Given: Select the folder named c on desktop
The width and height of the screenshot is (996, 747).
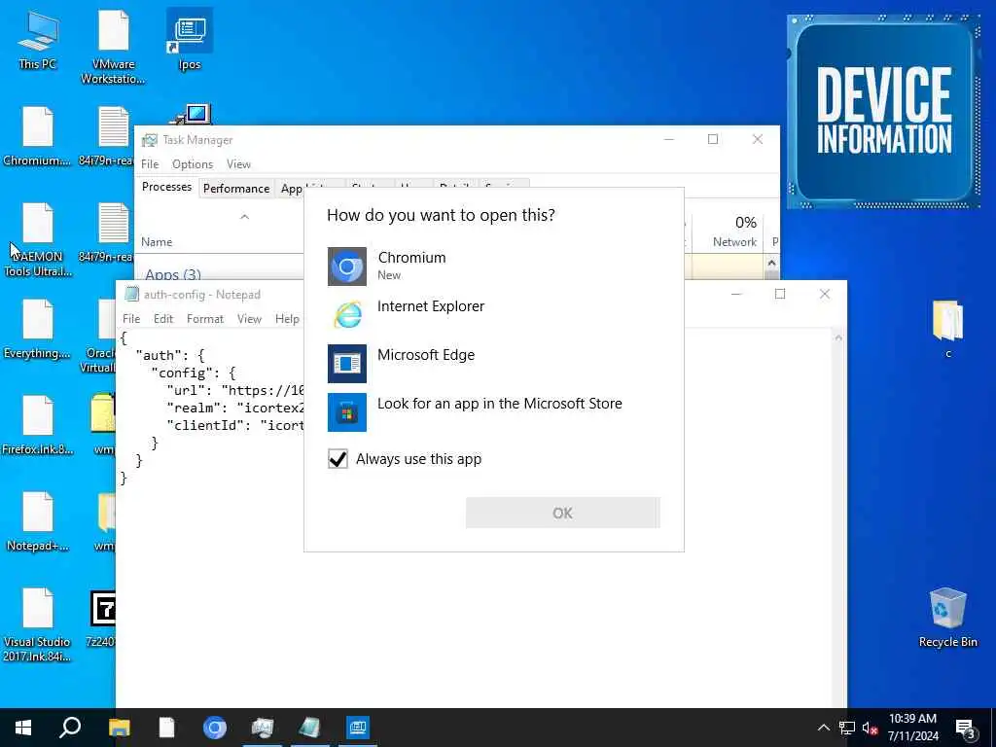Looking at the screenshot, I should tap(947, 329).
